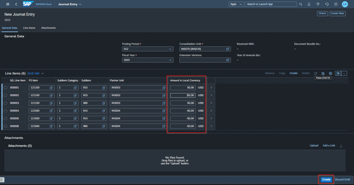
Task: Click Discard Draft
Action: (x=343, y=179)
